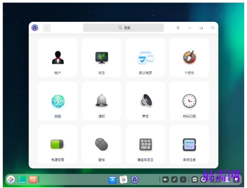Open the 默认程序 default applications module
Viewport: 247px width, 188px height.
pyautogui.click(x=145, y=57)
